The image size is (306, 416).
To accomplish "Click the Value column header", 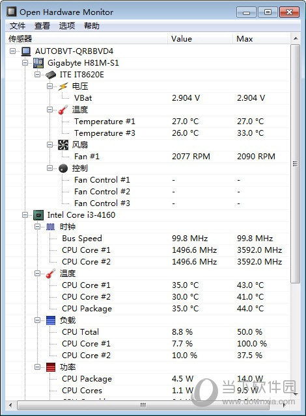I will [201, 39].
